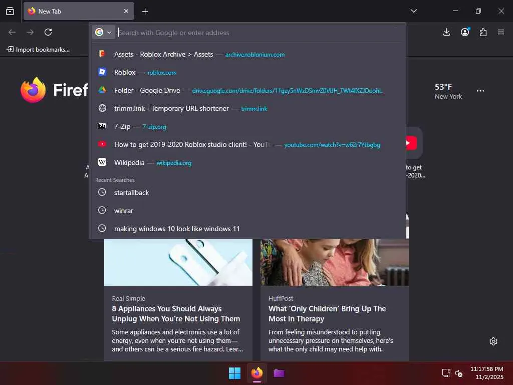This screenshot has width=513, height=385.
Task: Open the Roblox roblox.com suggestion
Action: point(247,72)
